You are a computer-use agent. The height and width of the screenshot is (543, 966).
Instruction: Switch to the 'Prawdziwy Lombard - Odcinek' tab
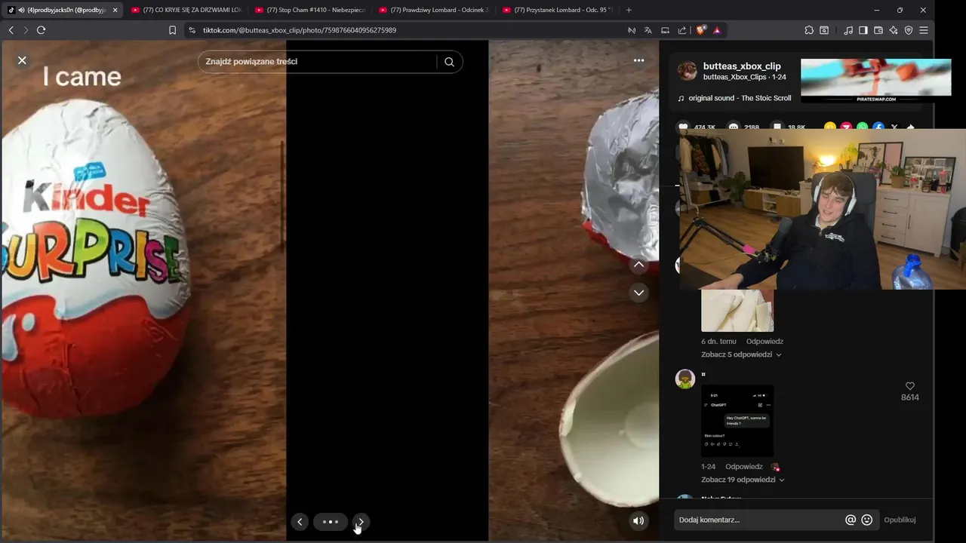click(x=433, y=10)
